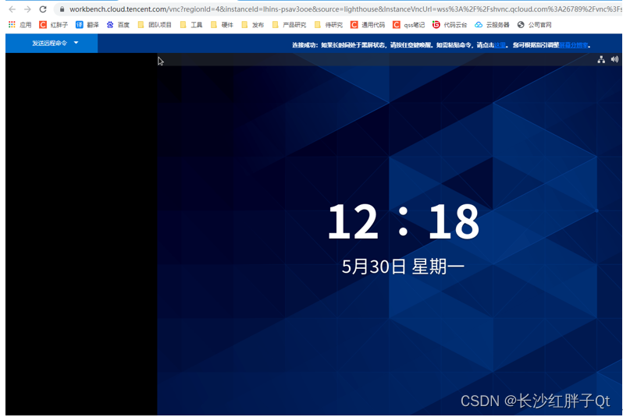The width and height of the screenshot is (623, 417).
Task: Click the 屏幕分辨率 link in banner
Action: [x=573, y=45]
